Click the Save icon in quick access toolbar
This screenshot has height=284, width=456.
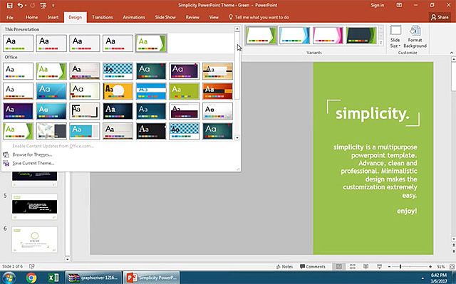(x=9, y=5)
